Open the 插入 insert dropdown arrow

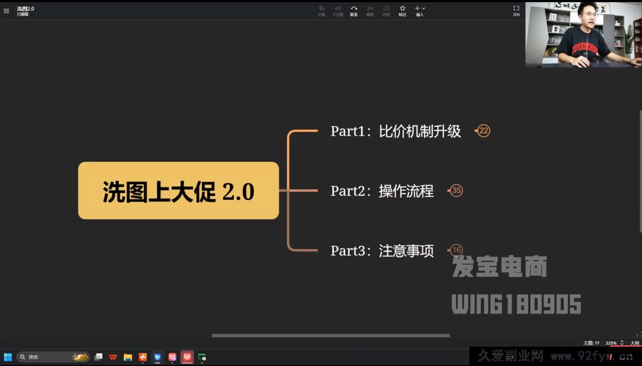coord(423,8)
